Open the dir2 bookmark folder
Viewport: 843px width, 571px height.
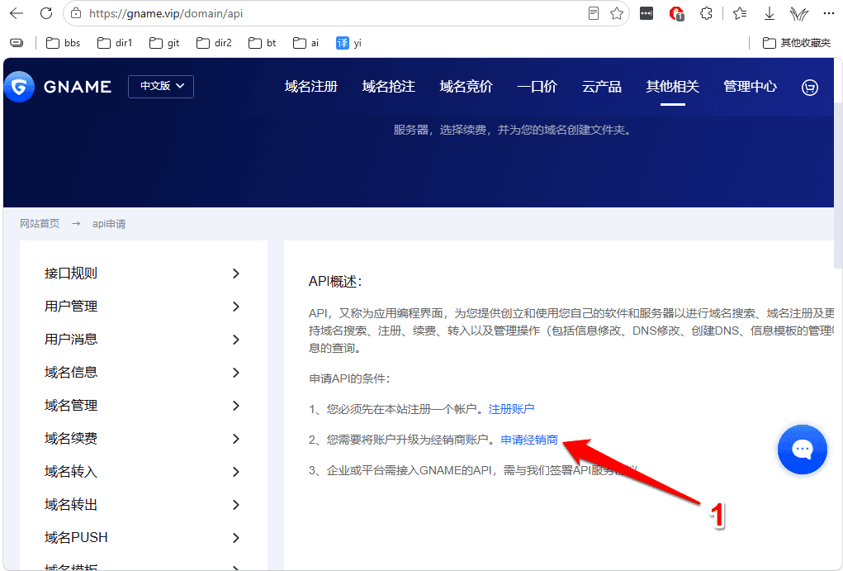[214, 42]
